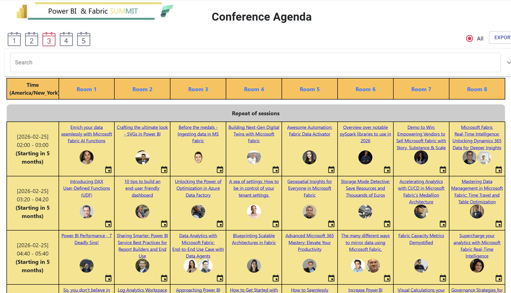Image resolution: width=511 pixels, height=293 pixels.
Task: Switch to day 2 calendar icon
Action: pos(31,39)
